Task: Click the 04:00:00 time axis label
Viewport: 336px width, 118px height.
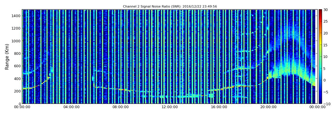Action: click(x=71, y=107)
